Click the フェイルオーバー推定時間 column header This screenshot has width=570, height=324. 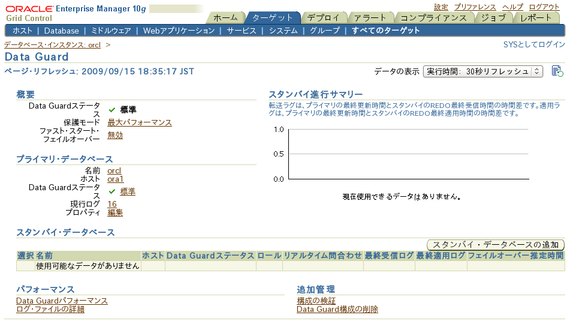click(515, 256)
